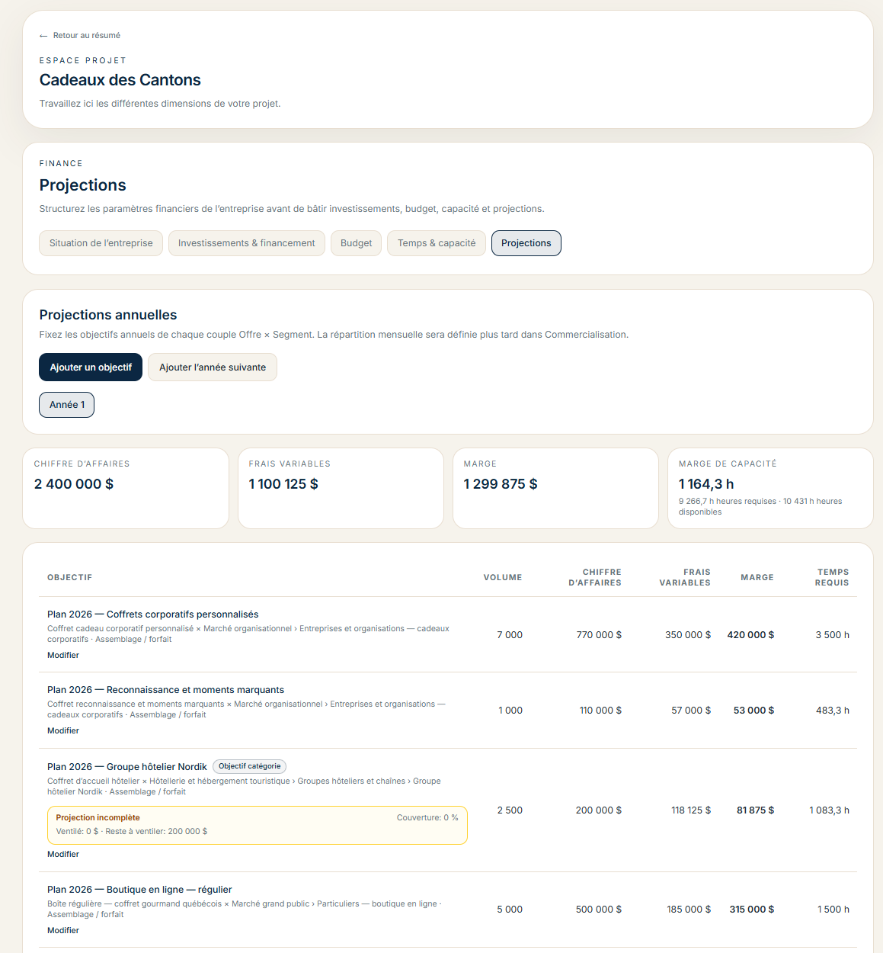
Task: Click Modifier under Reconnaissance et moments marquants
Action: [x=63, y=731]
